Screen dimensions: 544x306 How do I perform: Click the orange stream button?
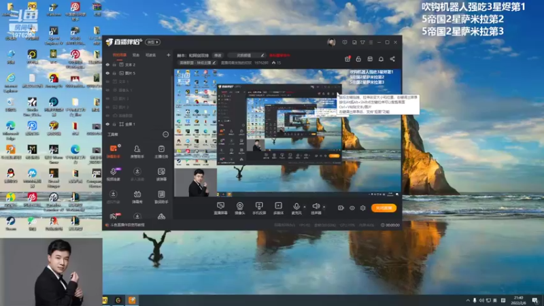coord(384,208)
